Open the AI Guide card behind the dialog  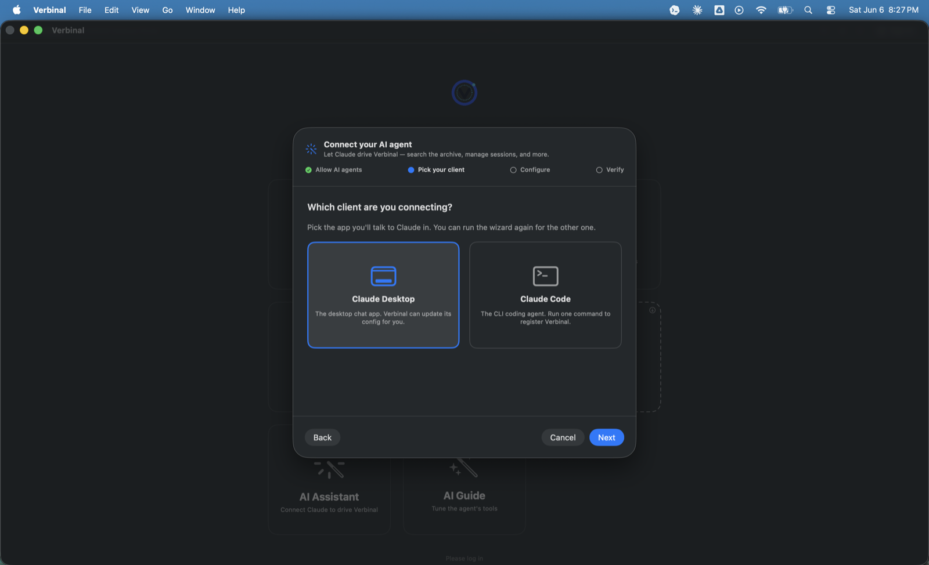click(x=464, y=497)
